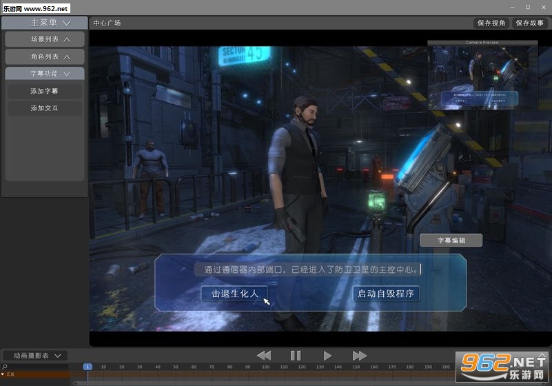Click the subtitle text input field
This screenshot has height=386, width=552.
(311, 270)
